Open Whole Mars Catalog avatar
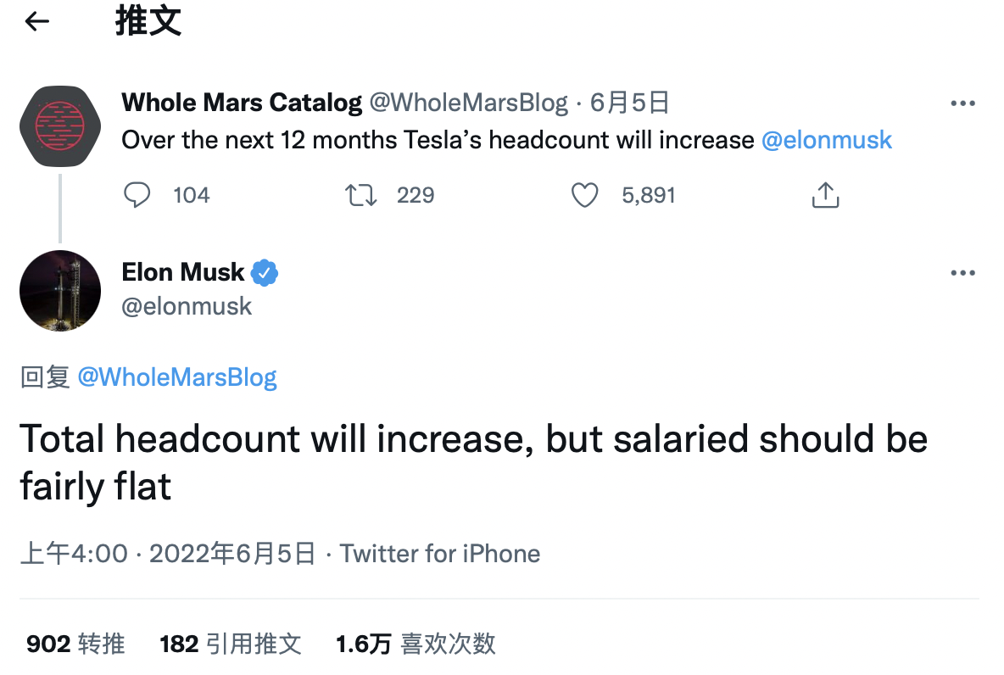This screenshot has width=1004, height=675. (x=60, y=126)
